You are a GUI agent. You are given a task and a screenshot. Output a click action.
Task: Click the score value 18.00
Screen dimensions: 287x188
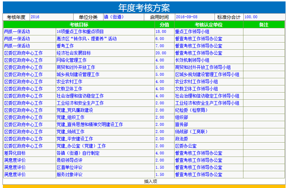(164, 32)
